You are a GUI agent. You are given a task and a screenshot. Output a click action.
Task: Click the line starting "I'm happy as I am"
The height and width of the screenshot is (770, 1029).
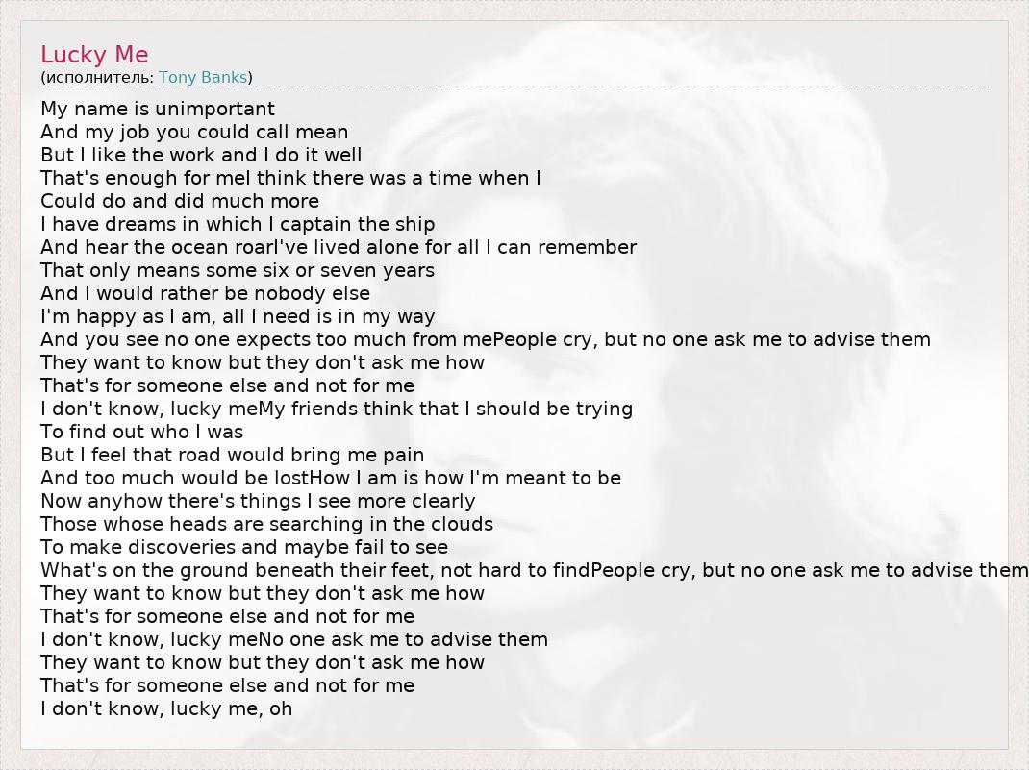[238, 316]
